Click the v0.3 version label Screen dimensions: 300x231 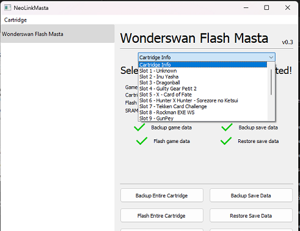coord(287,42)
